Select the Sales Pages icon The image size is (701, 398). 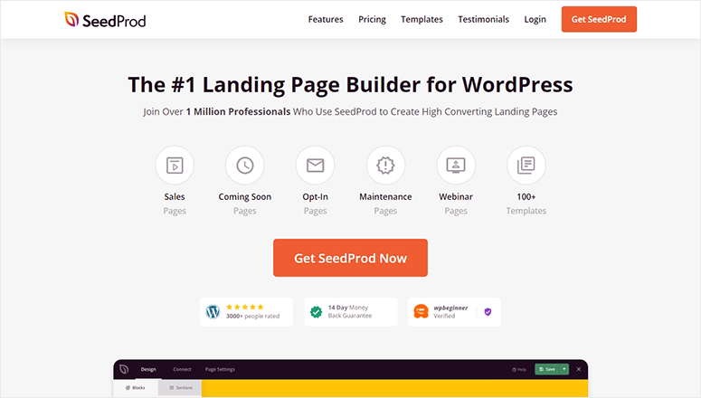point(175,165)
